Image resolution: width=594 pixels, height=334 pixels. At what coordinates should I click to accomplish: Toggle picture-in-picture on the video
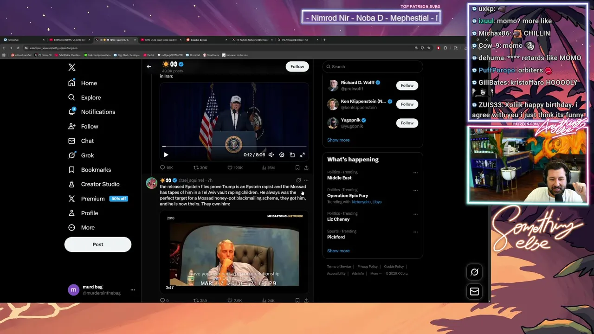[x=292, y=155]
